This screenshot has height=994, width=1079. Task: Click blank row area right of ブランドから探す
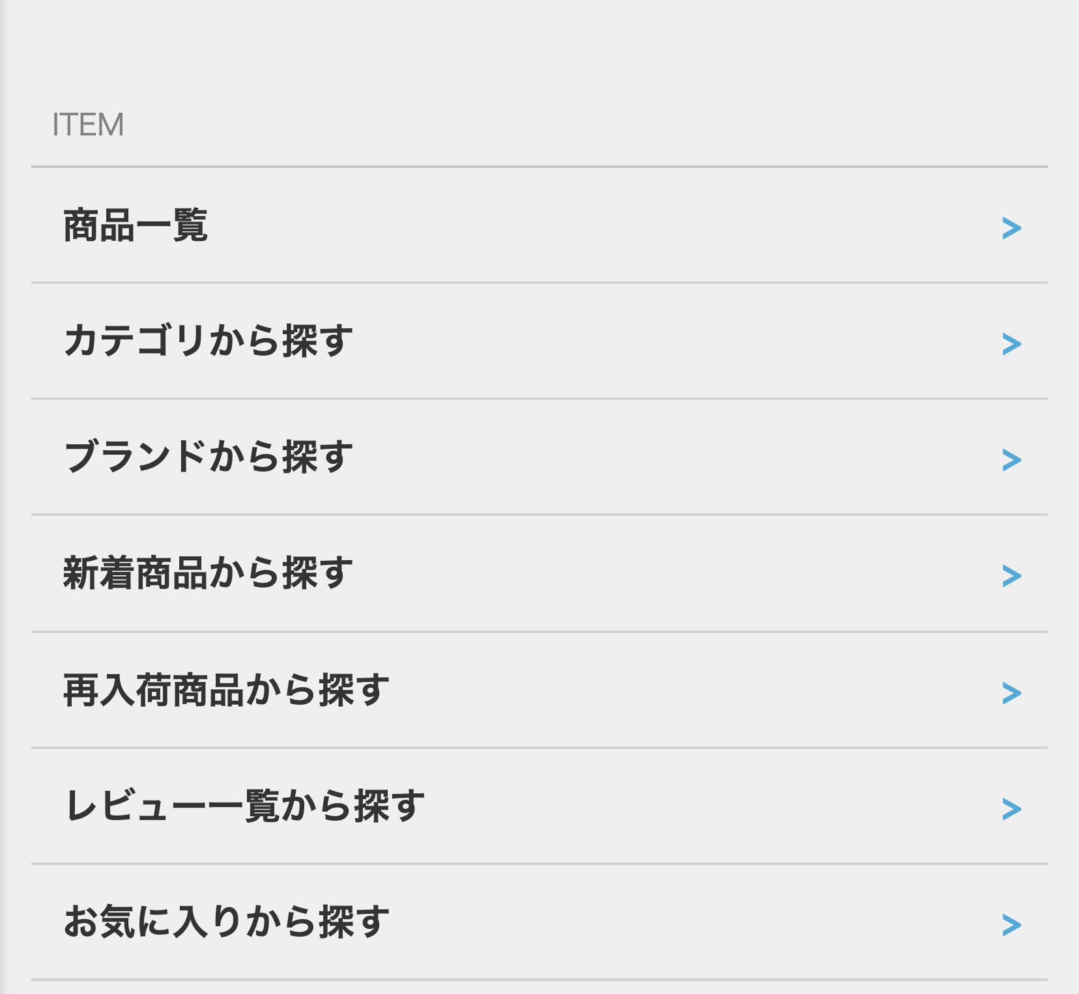tap(678, 457)
